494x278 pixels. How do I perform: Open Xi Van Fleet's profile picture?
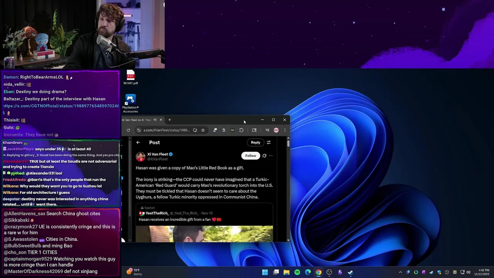pos(140,156)
